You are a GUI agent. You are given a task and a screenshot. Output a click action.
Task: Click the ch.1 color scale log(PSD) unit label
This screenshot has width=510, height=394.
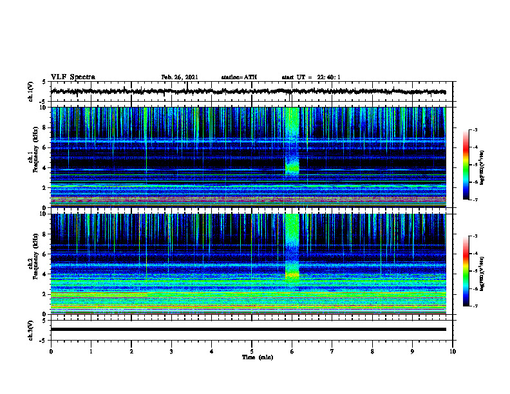click(482, 168)
